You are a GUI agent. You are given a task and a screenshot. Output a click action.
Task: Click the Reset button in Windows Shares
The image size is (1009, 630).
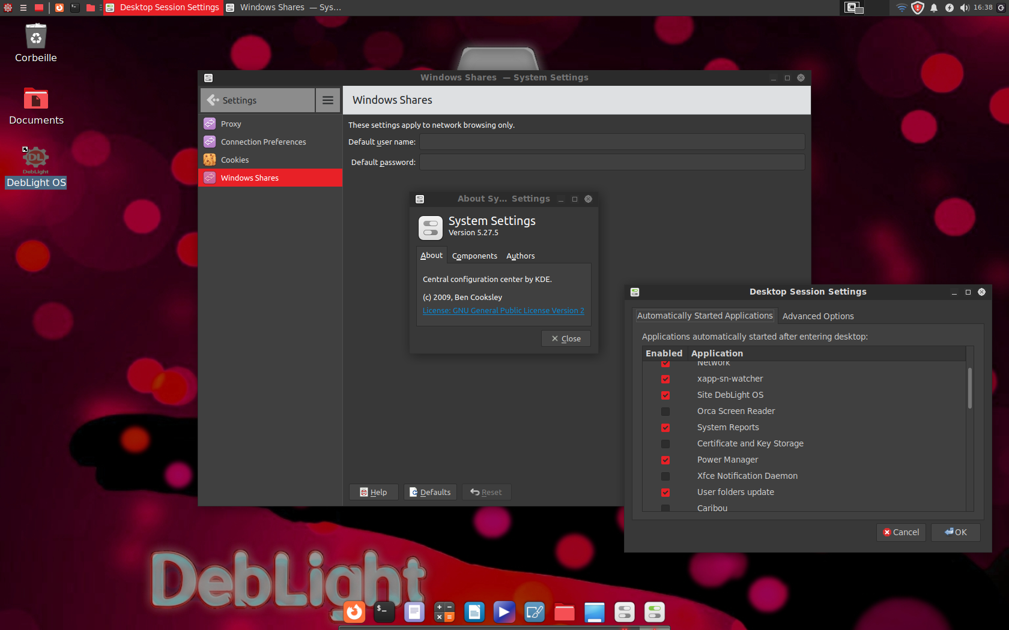486,492
